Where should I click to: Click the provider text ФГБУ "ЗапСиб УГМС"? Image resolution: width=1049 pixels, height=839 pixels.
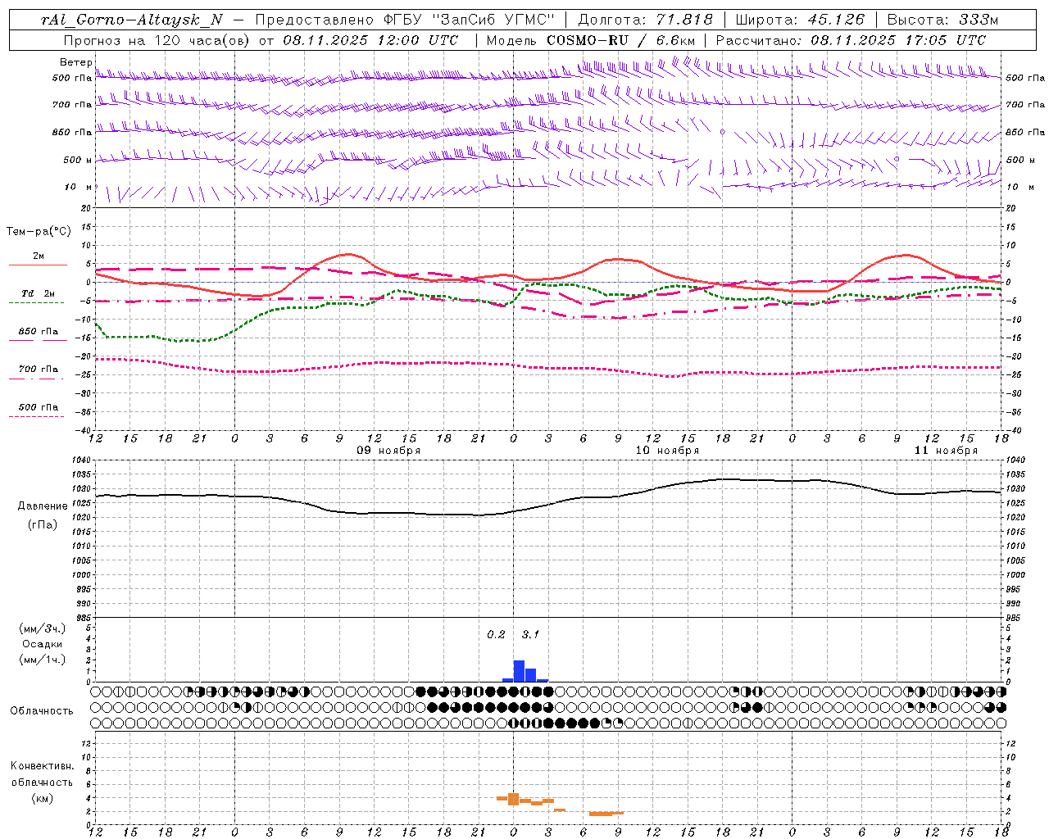tap(470, 20)
